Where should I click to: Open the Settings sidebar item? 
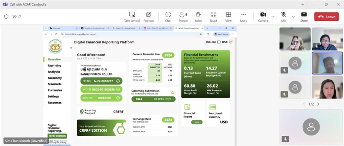(x=53, y=96)
